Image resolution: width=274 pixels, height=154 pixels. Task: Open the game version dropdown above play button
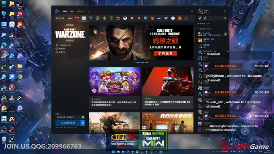click(x=68, y=117)
